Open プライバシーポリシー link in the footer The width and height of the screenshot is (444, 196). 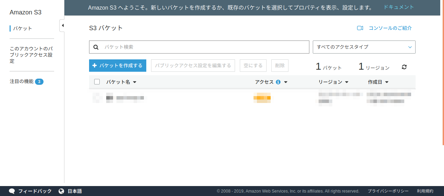coord(388,191)
